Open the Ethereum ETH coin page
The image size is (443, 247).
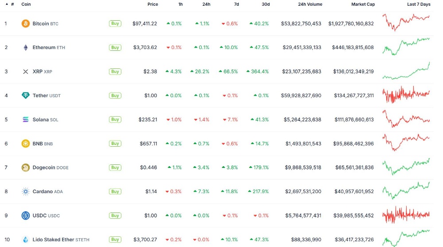(49, 48)
